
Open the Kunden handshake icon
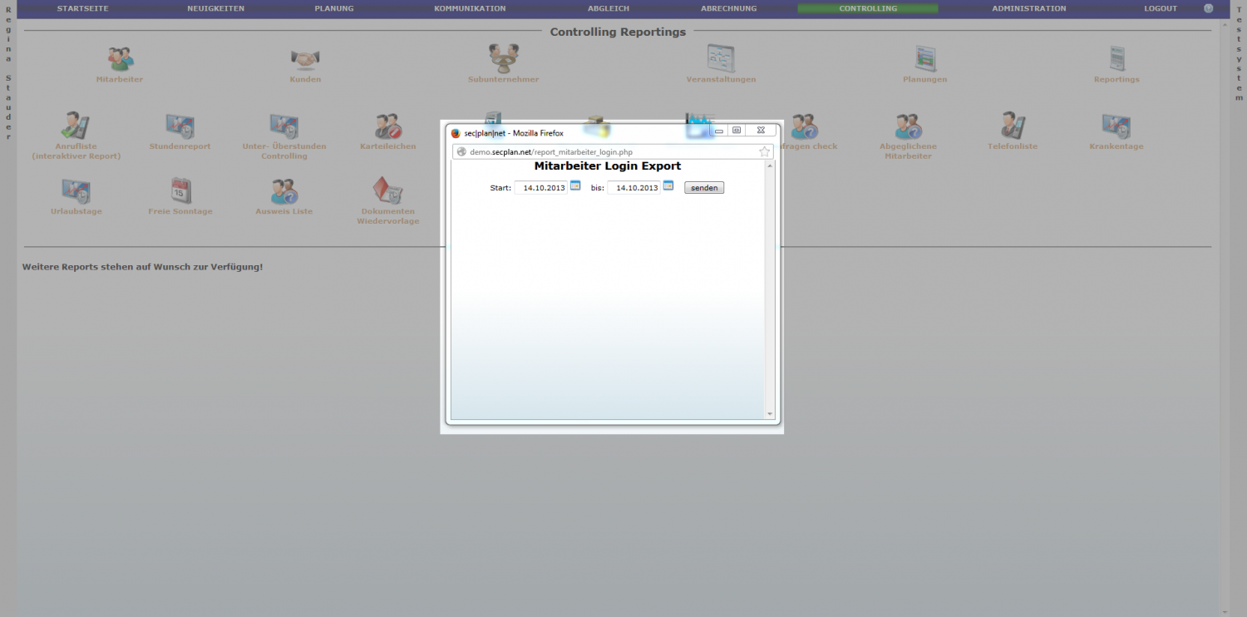click(305, 59)
